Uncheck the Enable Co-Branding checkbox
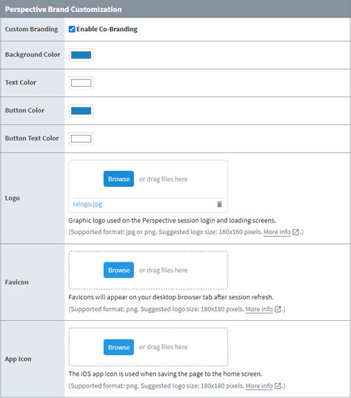The height and width of the screenshot is (398, 351). pyautogui.click(x=72, y=29)
